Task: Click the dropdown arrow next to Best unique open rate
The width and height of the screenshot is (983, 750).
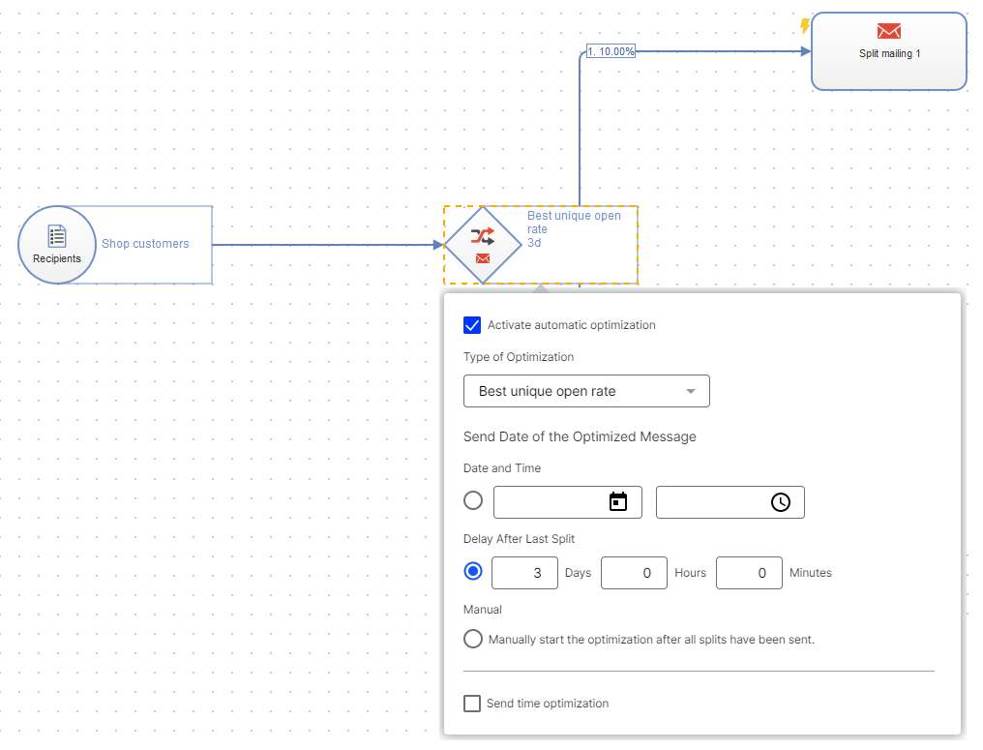Action: tap(690, 391)
